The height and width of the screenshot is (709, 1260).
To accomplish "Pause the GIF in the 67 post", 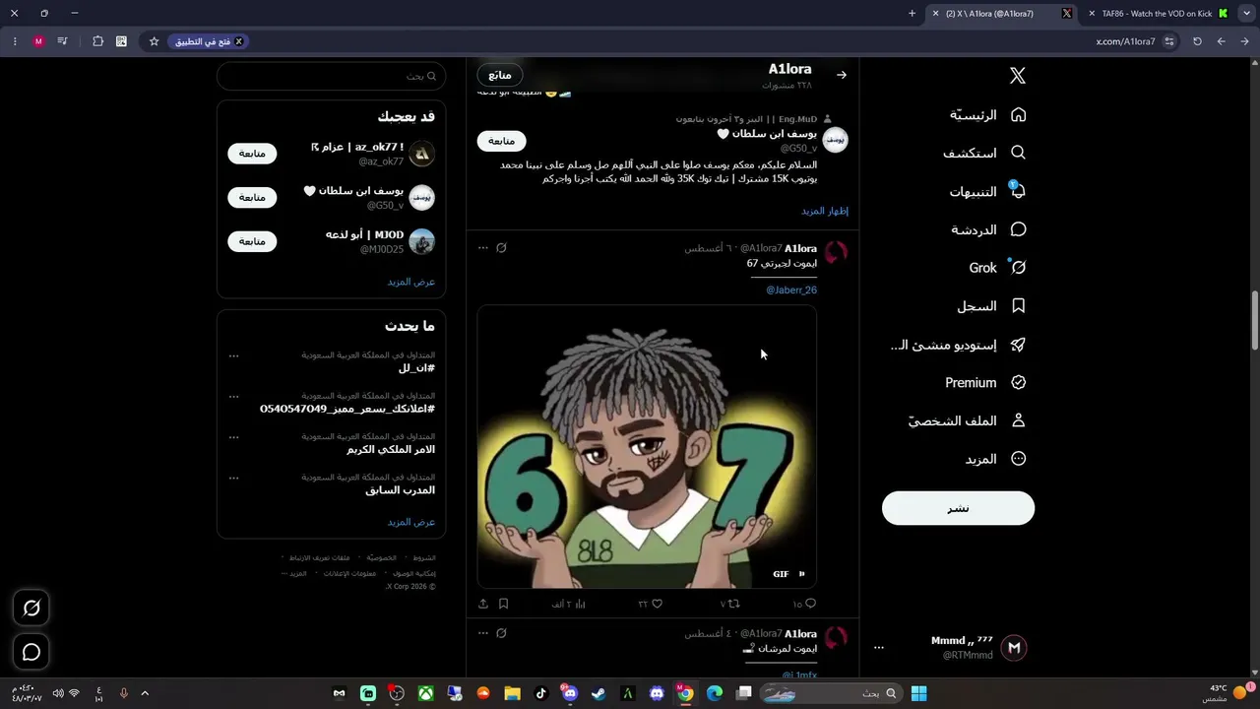I will [x=802, y=574].
